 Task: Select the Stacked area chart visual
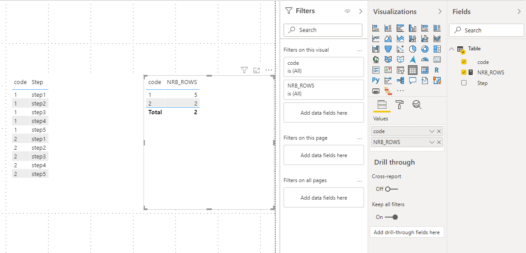tap(400, 39)
